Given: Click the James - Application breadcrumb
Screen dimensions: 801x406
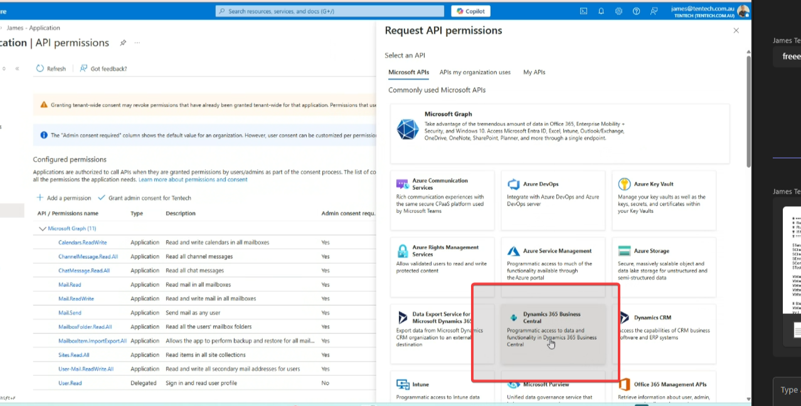Looking at the screenshot, I should point(33,28).
